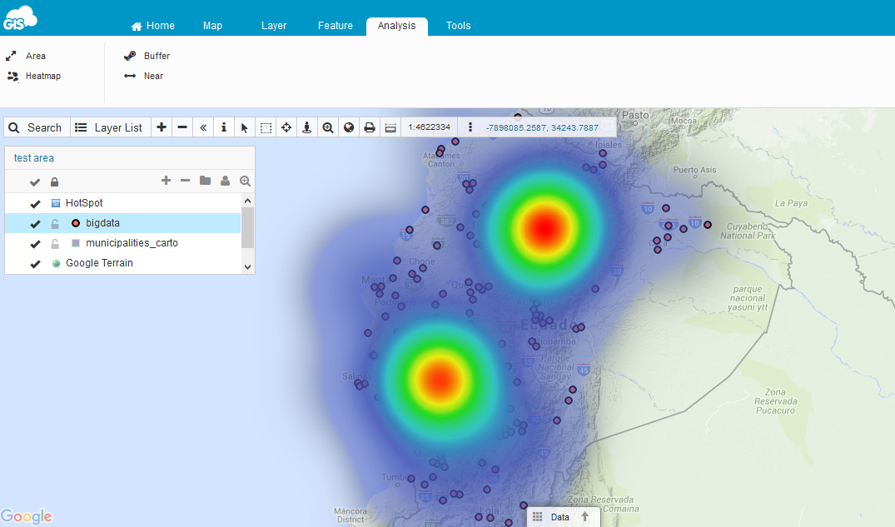Zoom out with the minus toolbar button
895x527 pixels.
point(182,127)
